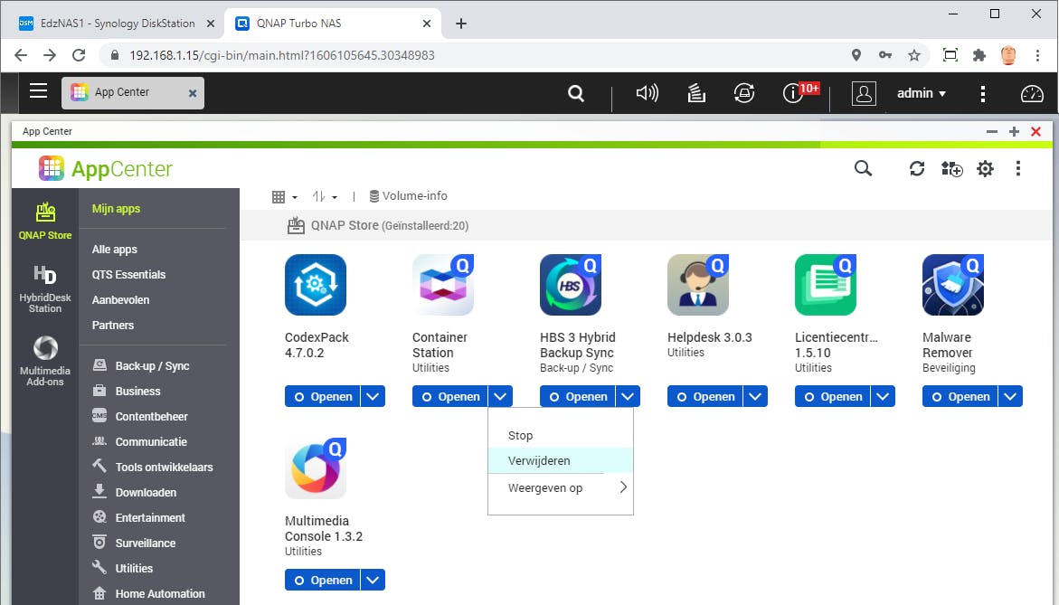Open the dashboard gauge icon
This screenshot has width=1059, height=605.
pyautogui.click(x=1031, y=93)
